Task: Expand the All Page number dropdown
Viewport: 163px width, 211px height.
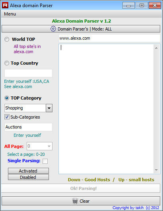Action: 49,146
